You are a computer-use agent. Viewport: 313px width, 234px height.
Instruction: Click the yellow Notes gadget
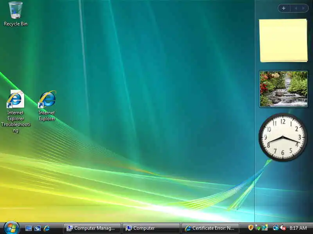283,41
